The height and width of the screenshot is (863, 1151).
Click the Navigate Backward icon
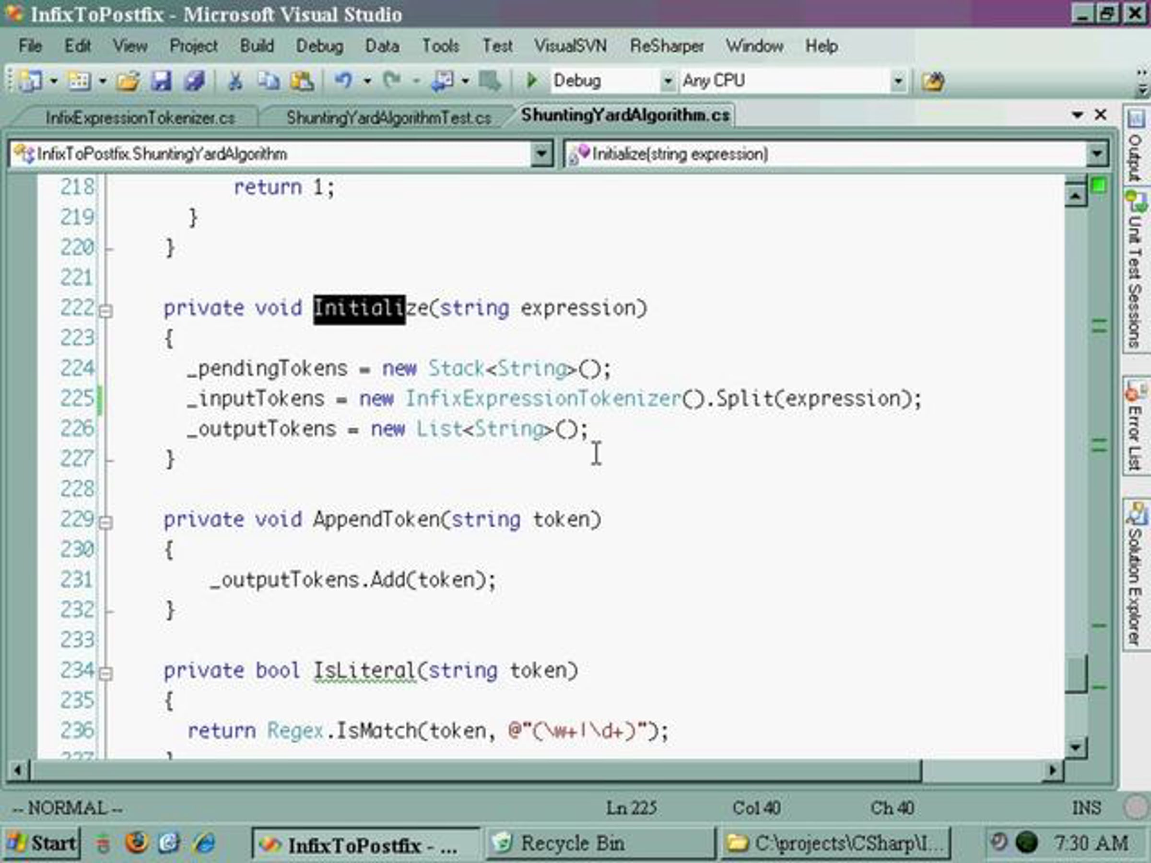[442, 81]
